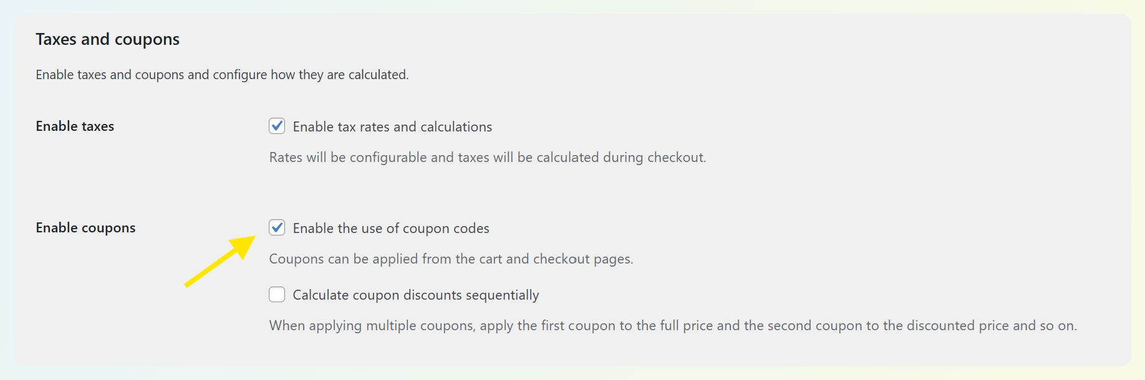Enable Calculate coupon discounts sequentially checkbox
Viewport: 1145px width, 380px height.
coord(277,295)
